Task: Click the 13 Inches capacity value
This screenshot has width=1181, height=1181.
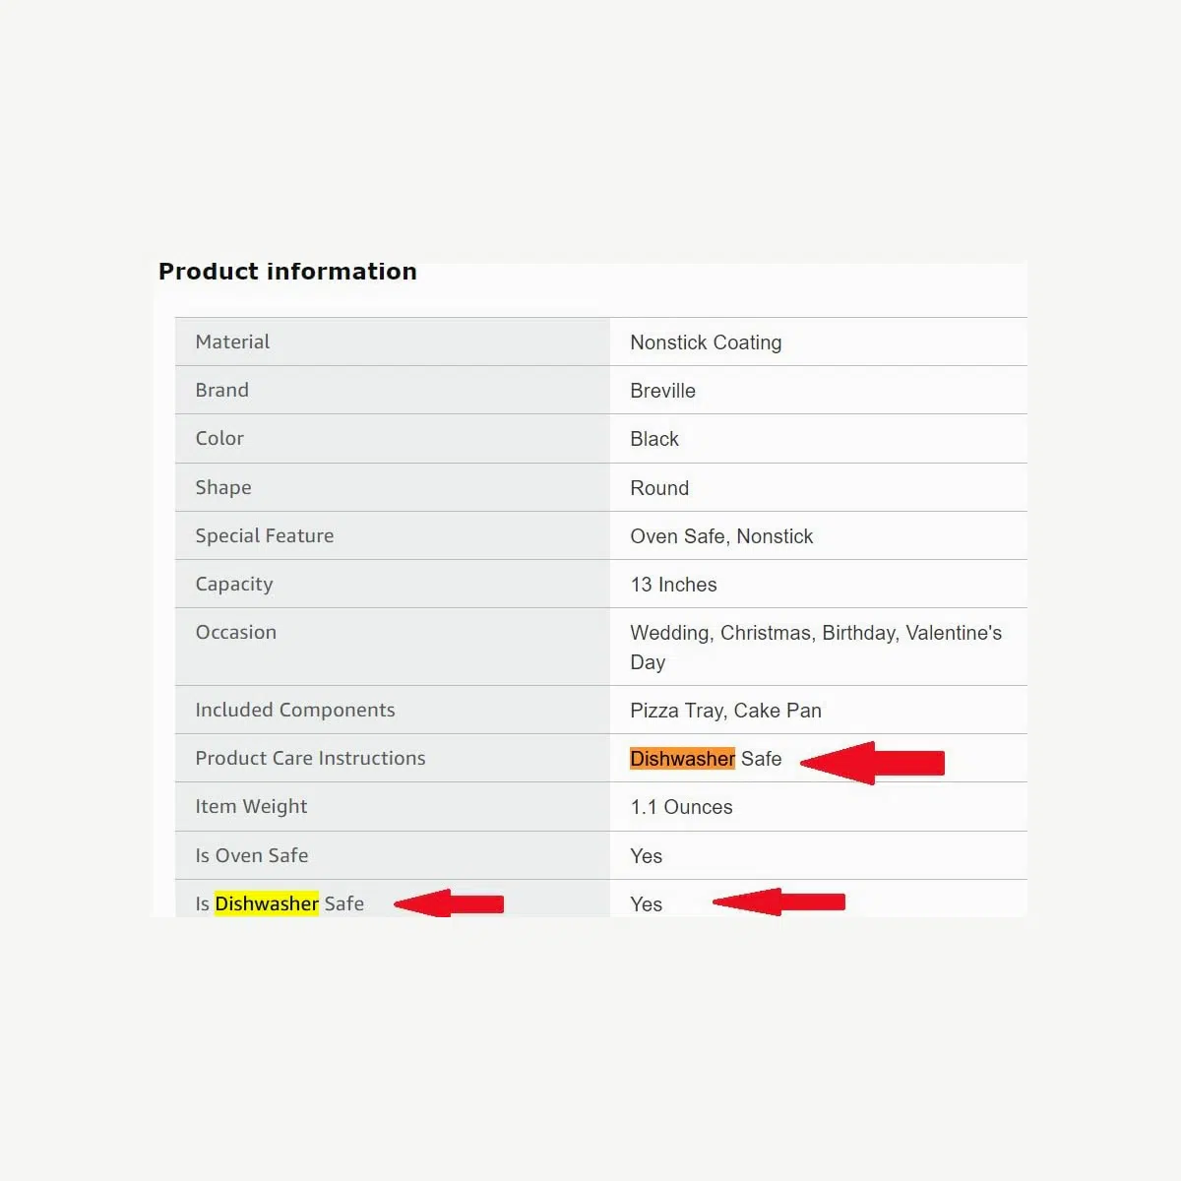Action: (x=673, y=585)
